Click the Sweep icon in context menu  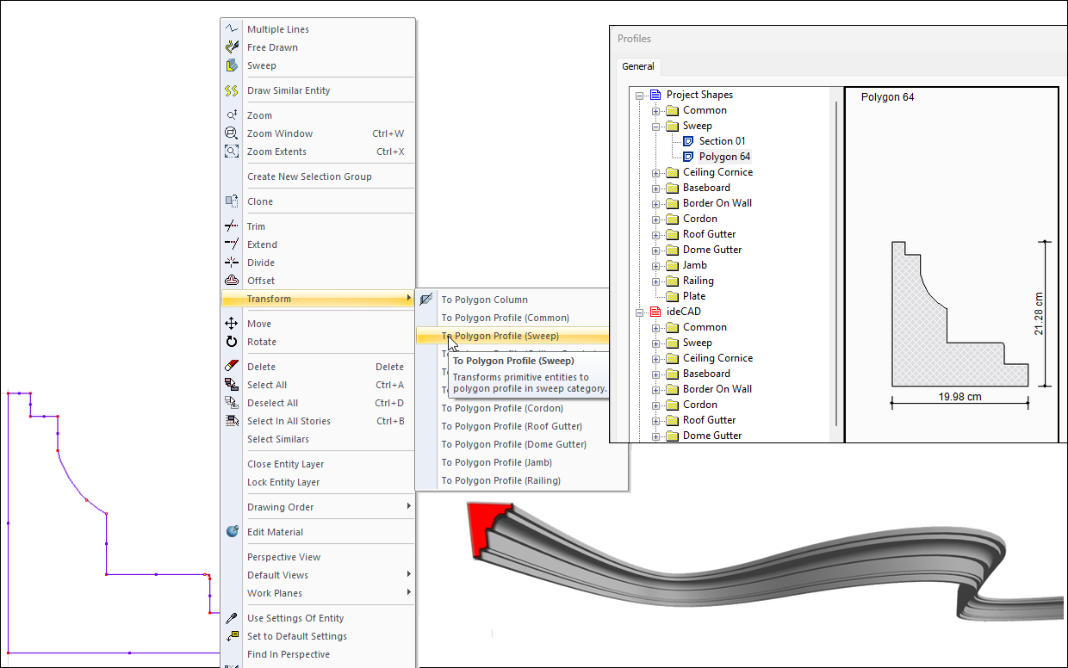click(232, 65)
